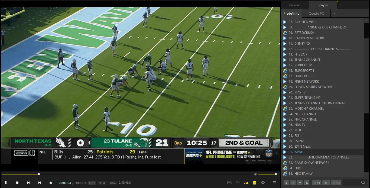
Task: Move selected playlist item down
Action: [x=300, y=183]
